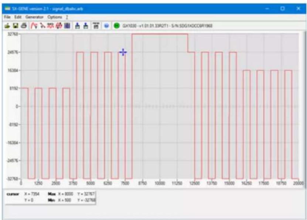Click the X-axis label 20000
The width and height of the screenshot is (307, 220).
(x=299, y=183)
